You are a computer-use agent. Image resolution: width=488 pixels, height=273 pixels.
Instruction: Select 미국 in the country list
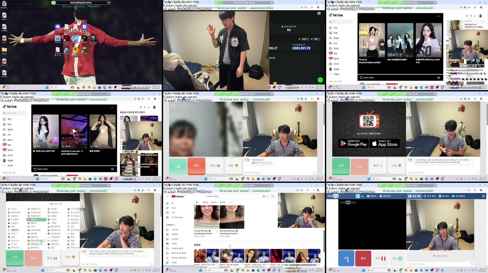pos(32,227)
